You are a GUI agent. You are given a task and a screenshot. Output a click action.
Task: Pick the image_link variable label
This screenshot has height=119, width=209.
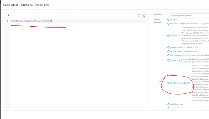tap(175, 60)
